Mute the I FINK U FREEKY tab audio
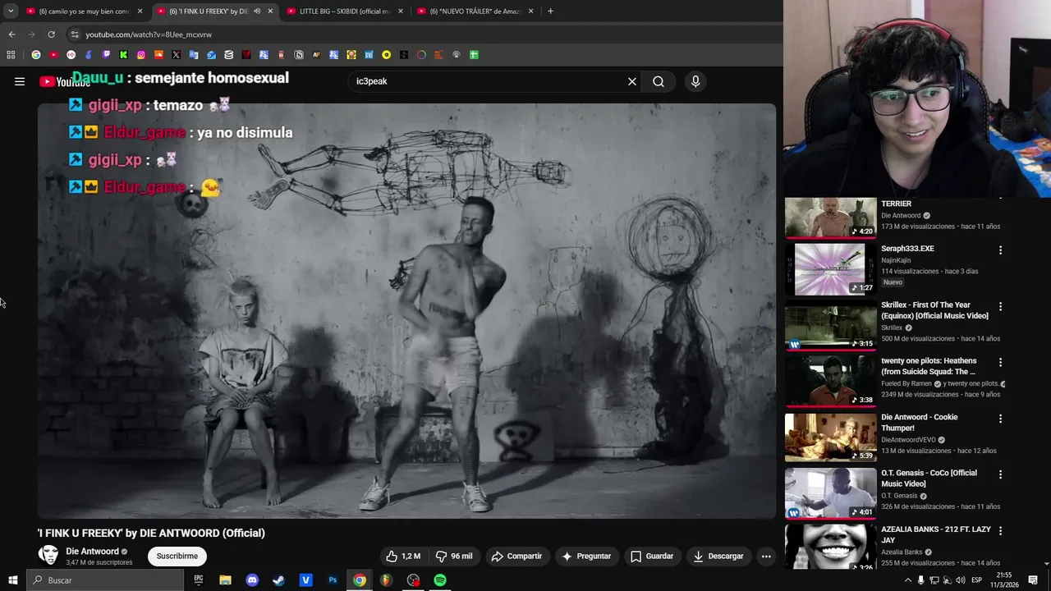The height and width of the screenshot is (591, 1051). tap(257, 11)
